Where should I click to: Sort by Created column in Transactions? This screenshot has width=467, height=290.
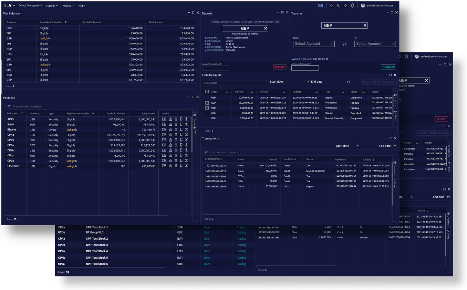[369, 159]
